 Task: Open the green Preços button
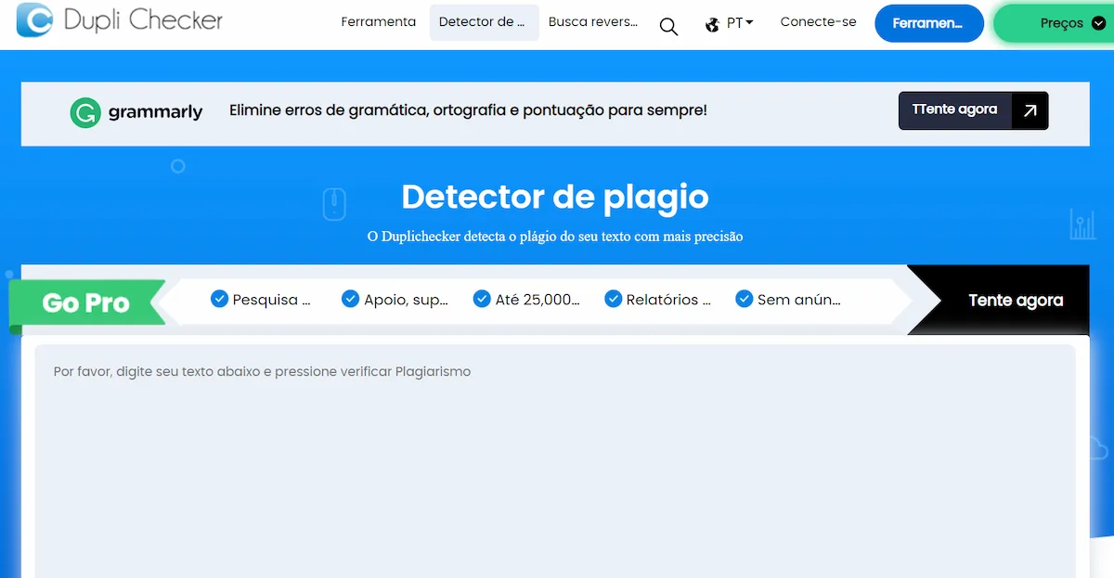[x=1055, y=23]
